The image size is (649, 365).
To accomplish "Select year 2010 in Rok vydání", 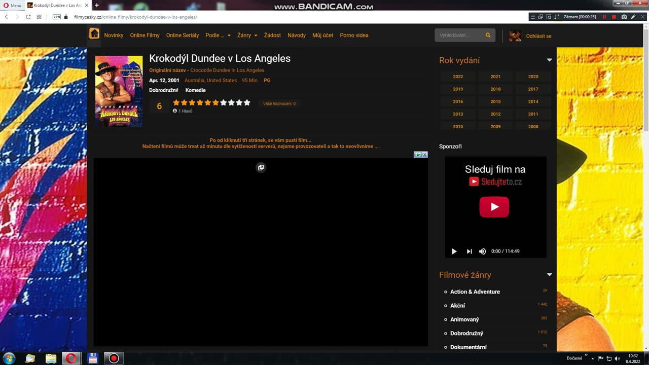I will click(x=458, y=127).
